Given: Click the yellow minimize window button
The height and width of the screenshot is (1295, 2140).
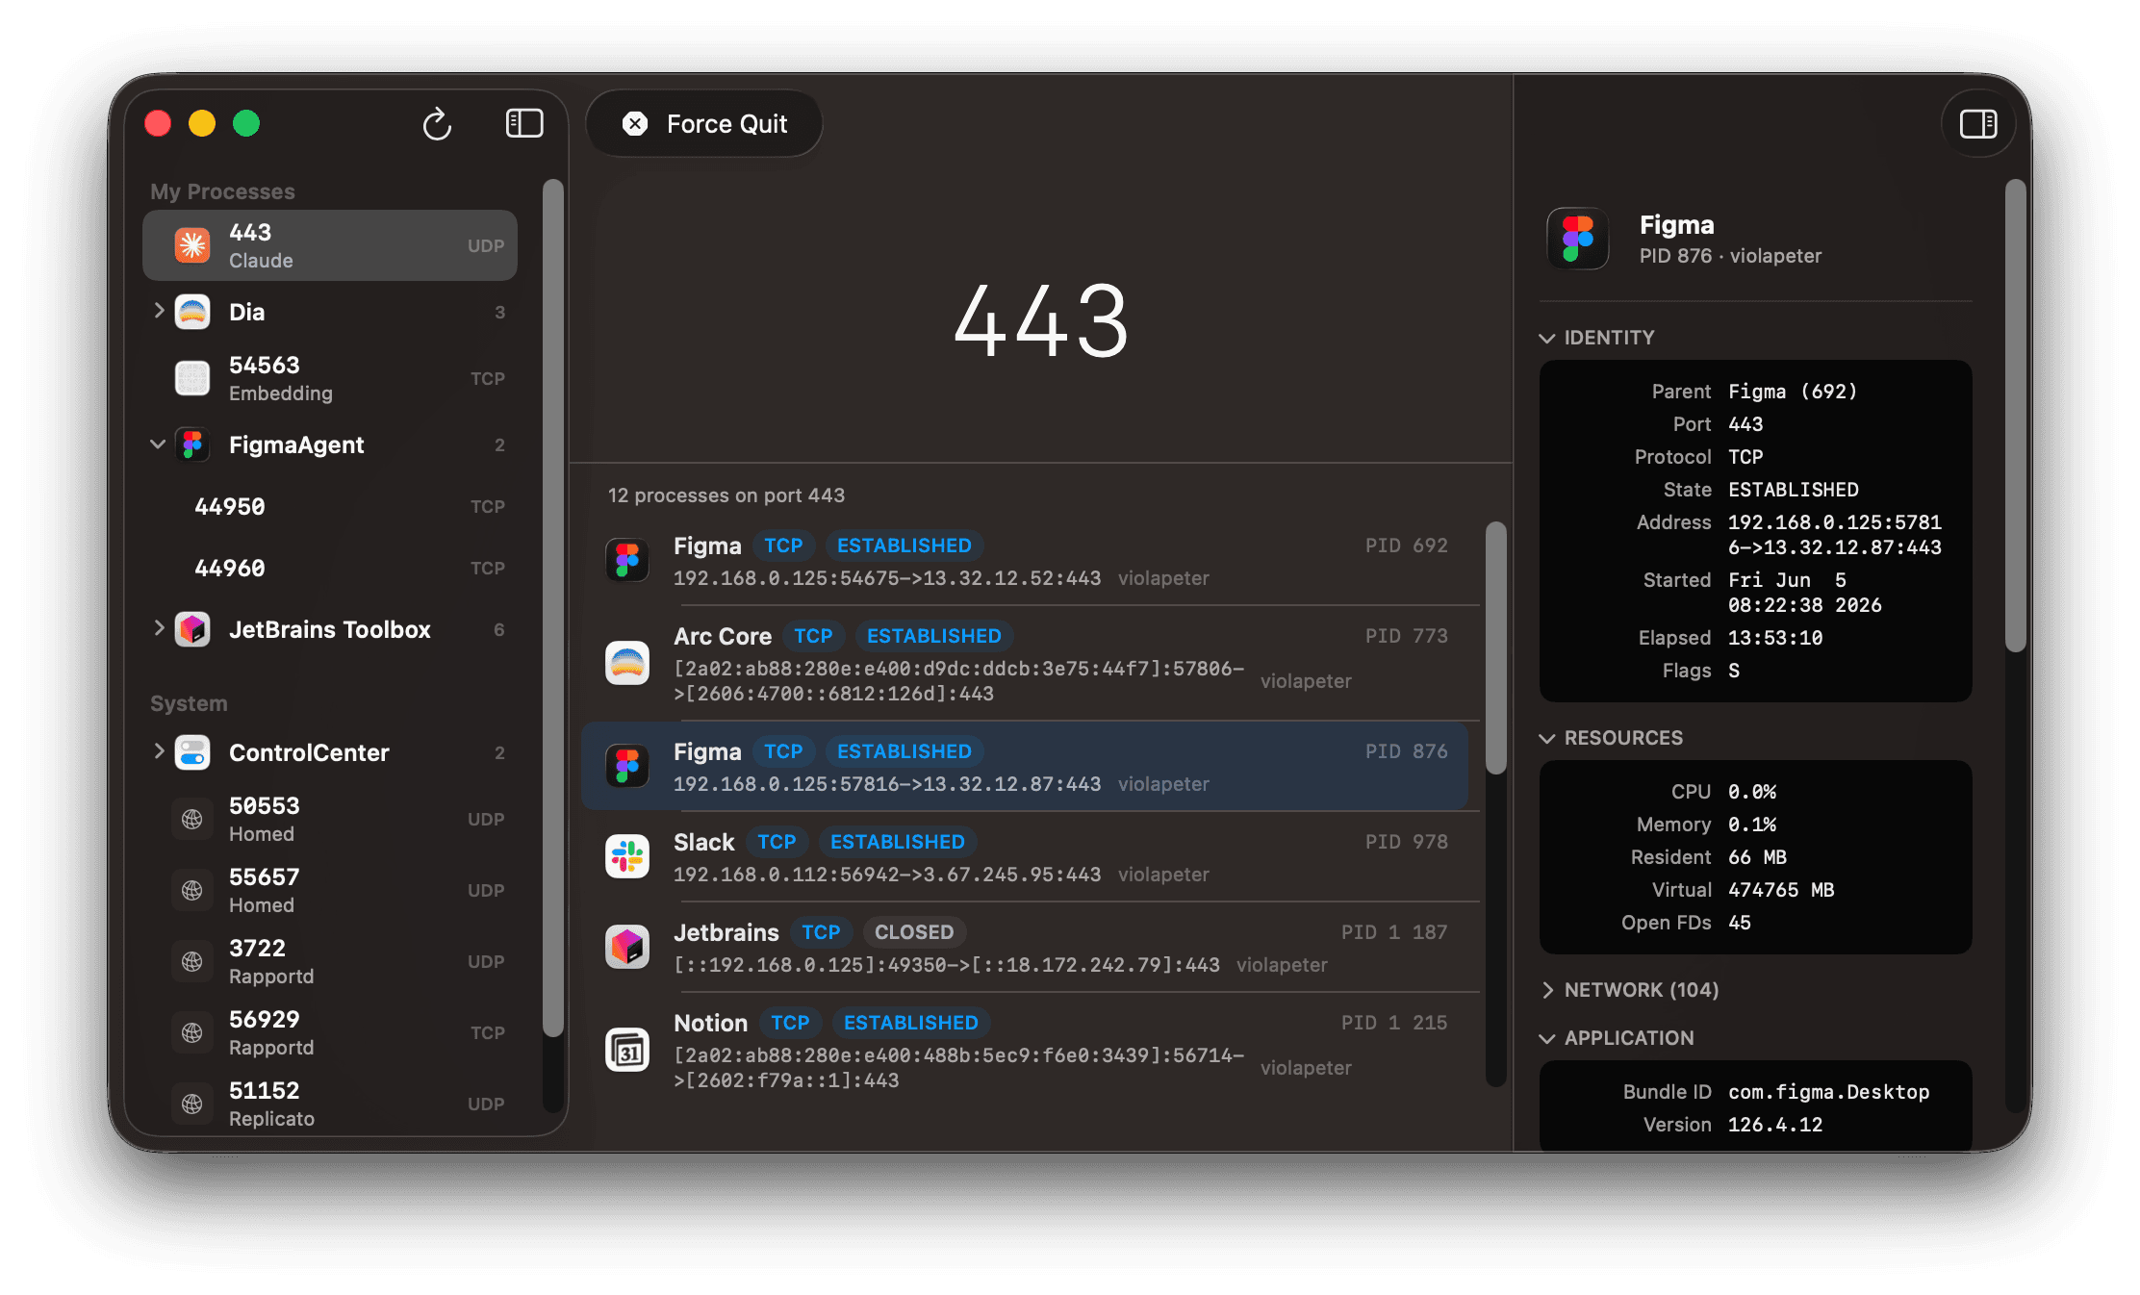Looking at the screenshot, I should point(202,123).
